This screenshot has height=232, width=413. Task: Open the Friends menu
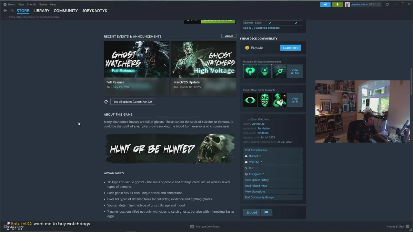[x=32, y=5]
